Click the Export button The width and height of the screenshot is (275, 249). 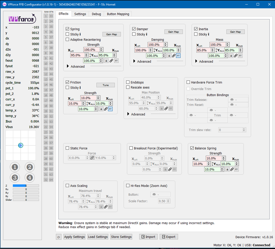(169, 237)
